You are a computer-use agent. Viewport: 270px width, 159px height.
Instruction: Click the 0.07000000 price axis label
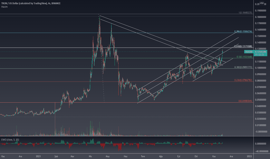point(261,87)
